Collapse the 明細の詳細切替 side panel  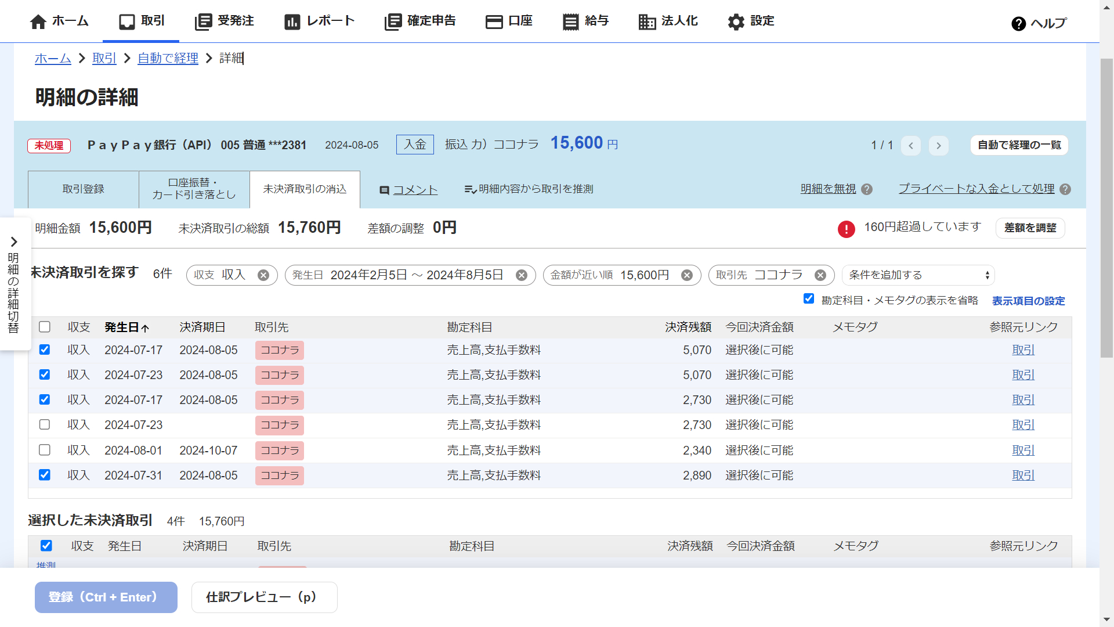click(15, 242)
